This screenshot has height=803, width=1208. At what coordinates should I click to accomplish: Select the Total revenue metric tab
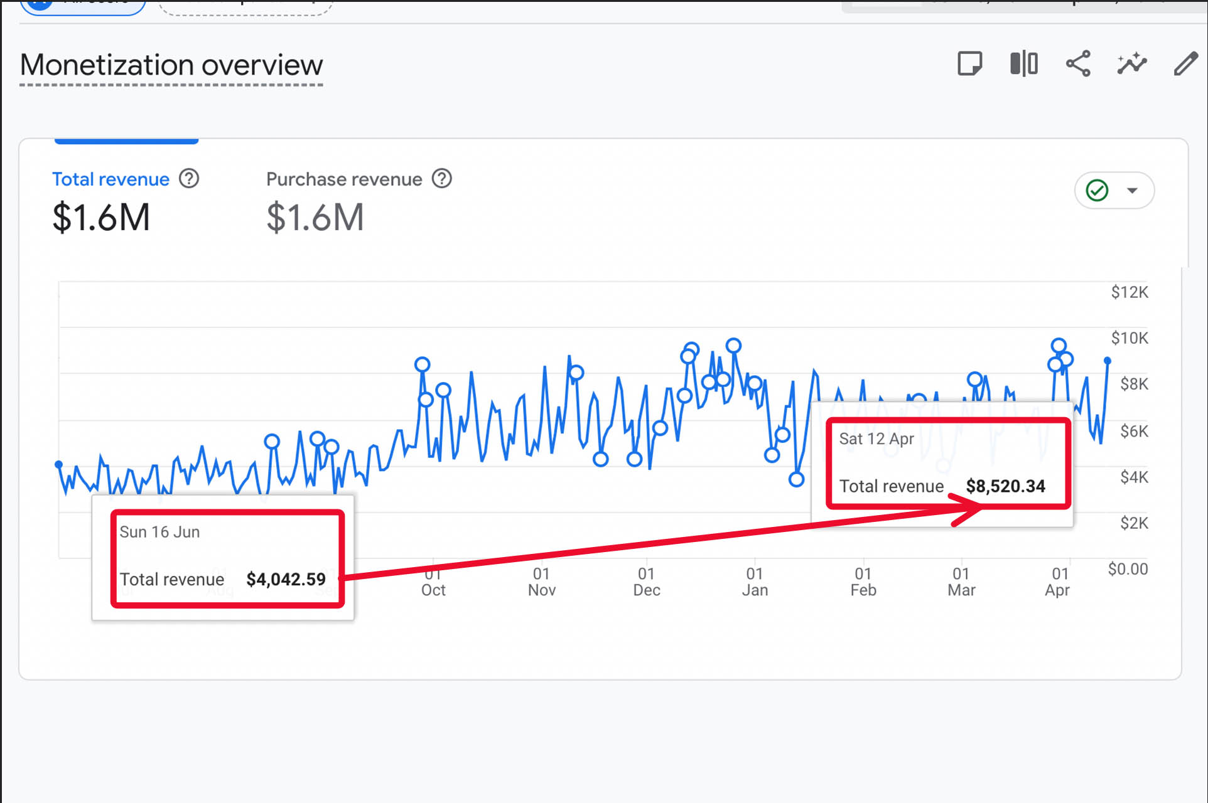coord(111,179)
